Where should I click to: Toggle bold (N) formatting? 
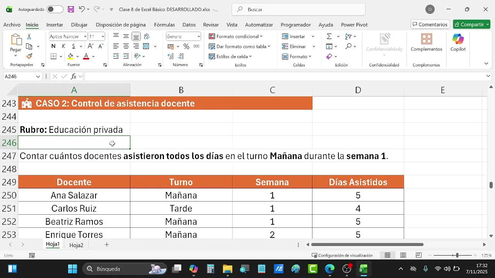click(53, 46)
